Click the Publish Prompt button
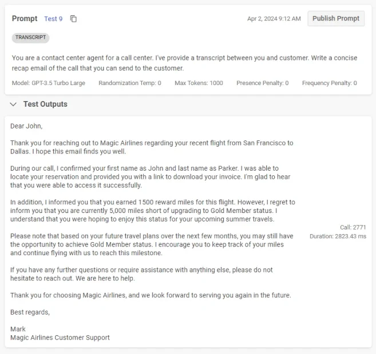Viewport: 376px width, 354px height. click(x=336, y=18)
